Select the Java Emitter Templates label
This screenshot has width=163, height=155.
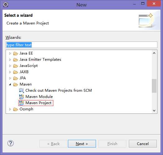click(40, 60)
